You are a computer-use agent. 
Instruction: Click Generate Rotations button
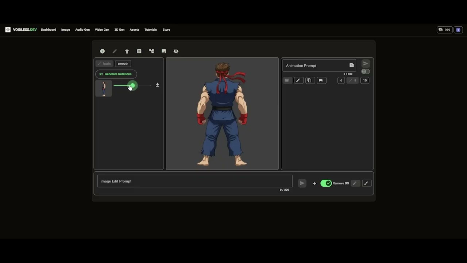116,74
